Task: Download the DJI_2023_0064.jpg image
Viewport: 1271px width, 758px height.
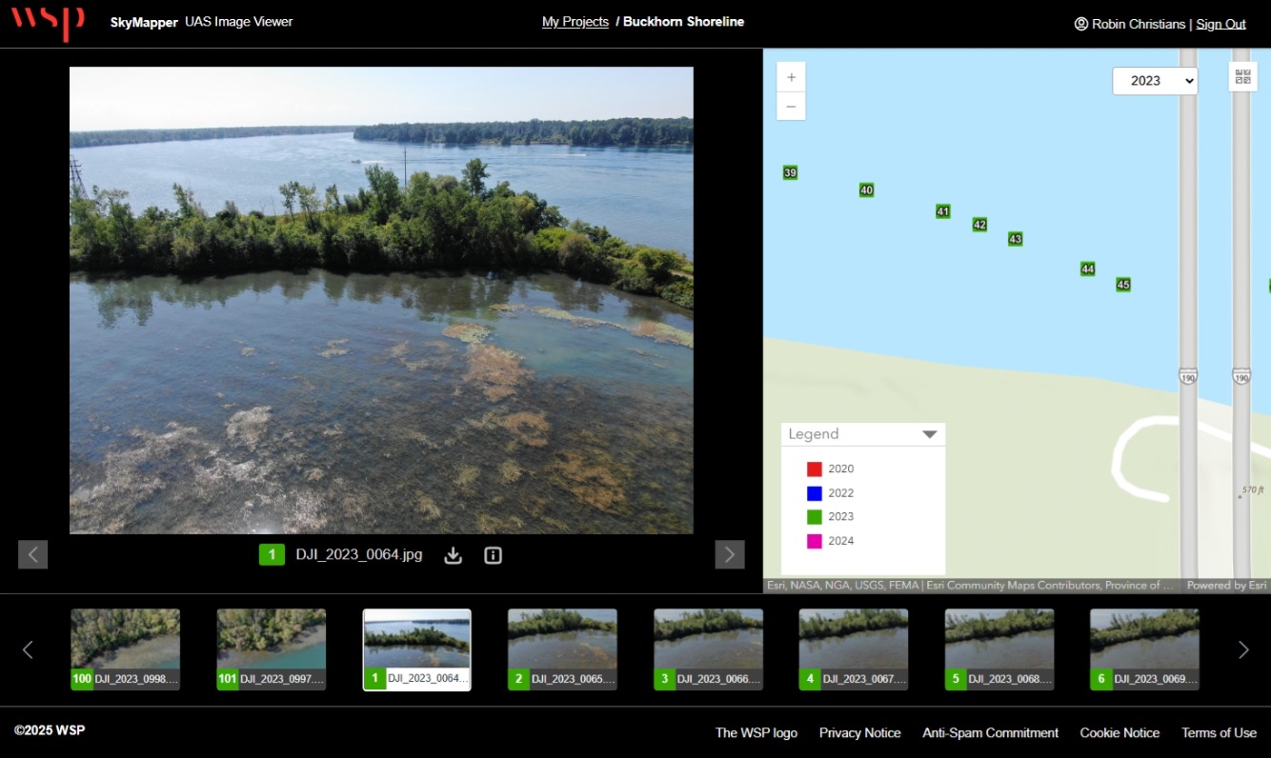Action: (454, 555)
